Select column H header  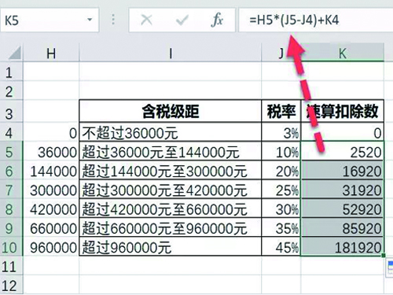coord(51,53)
